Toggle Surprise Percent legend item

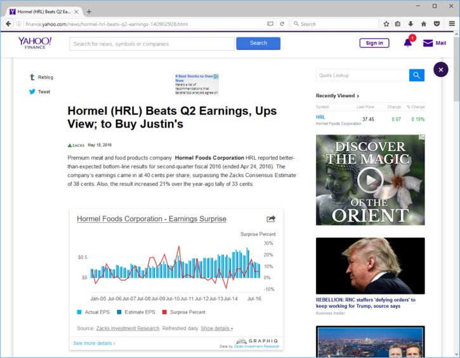(x=184, y=312)
